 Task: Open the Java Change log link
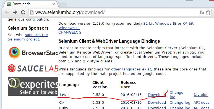coord(176,95)
